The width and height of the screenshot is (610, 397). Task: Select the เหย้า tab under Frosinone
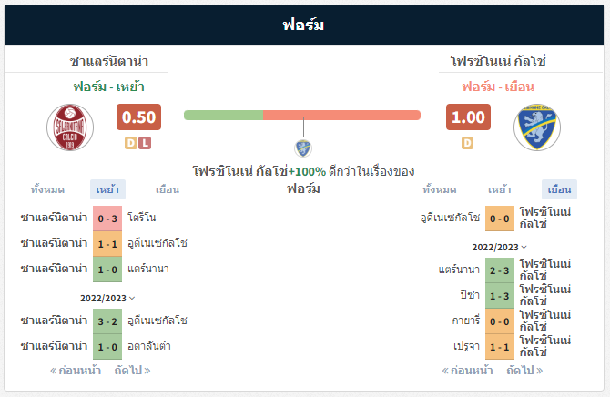(x=500, y=189)
